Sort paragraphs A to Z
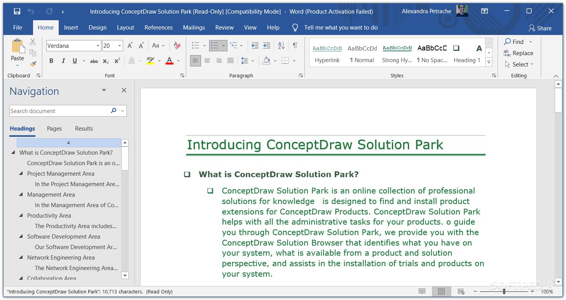This screenshot has height=300, width=566. (281, 45)
